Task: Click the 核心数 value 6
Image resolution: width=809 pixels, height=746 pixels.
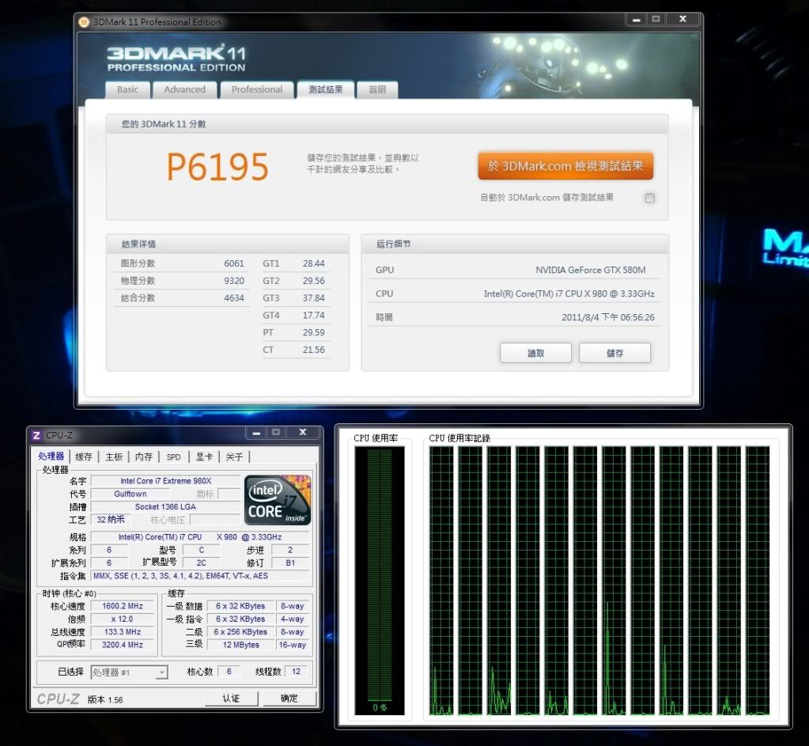Action: tap(229, 671)
